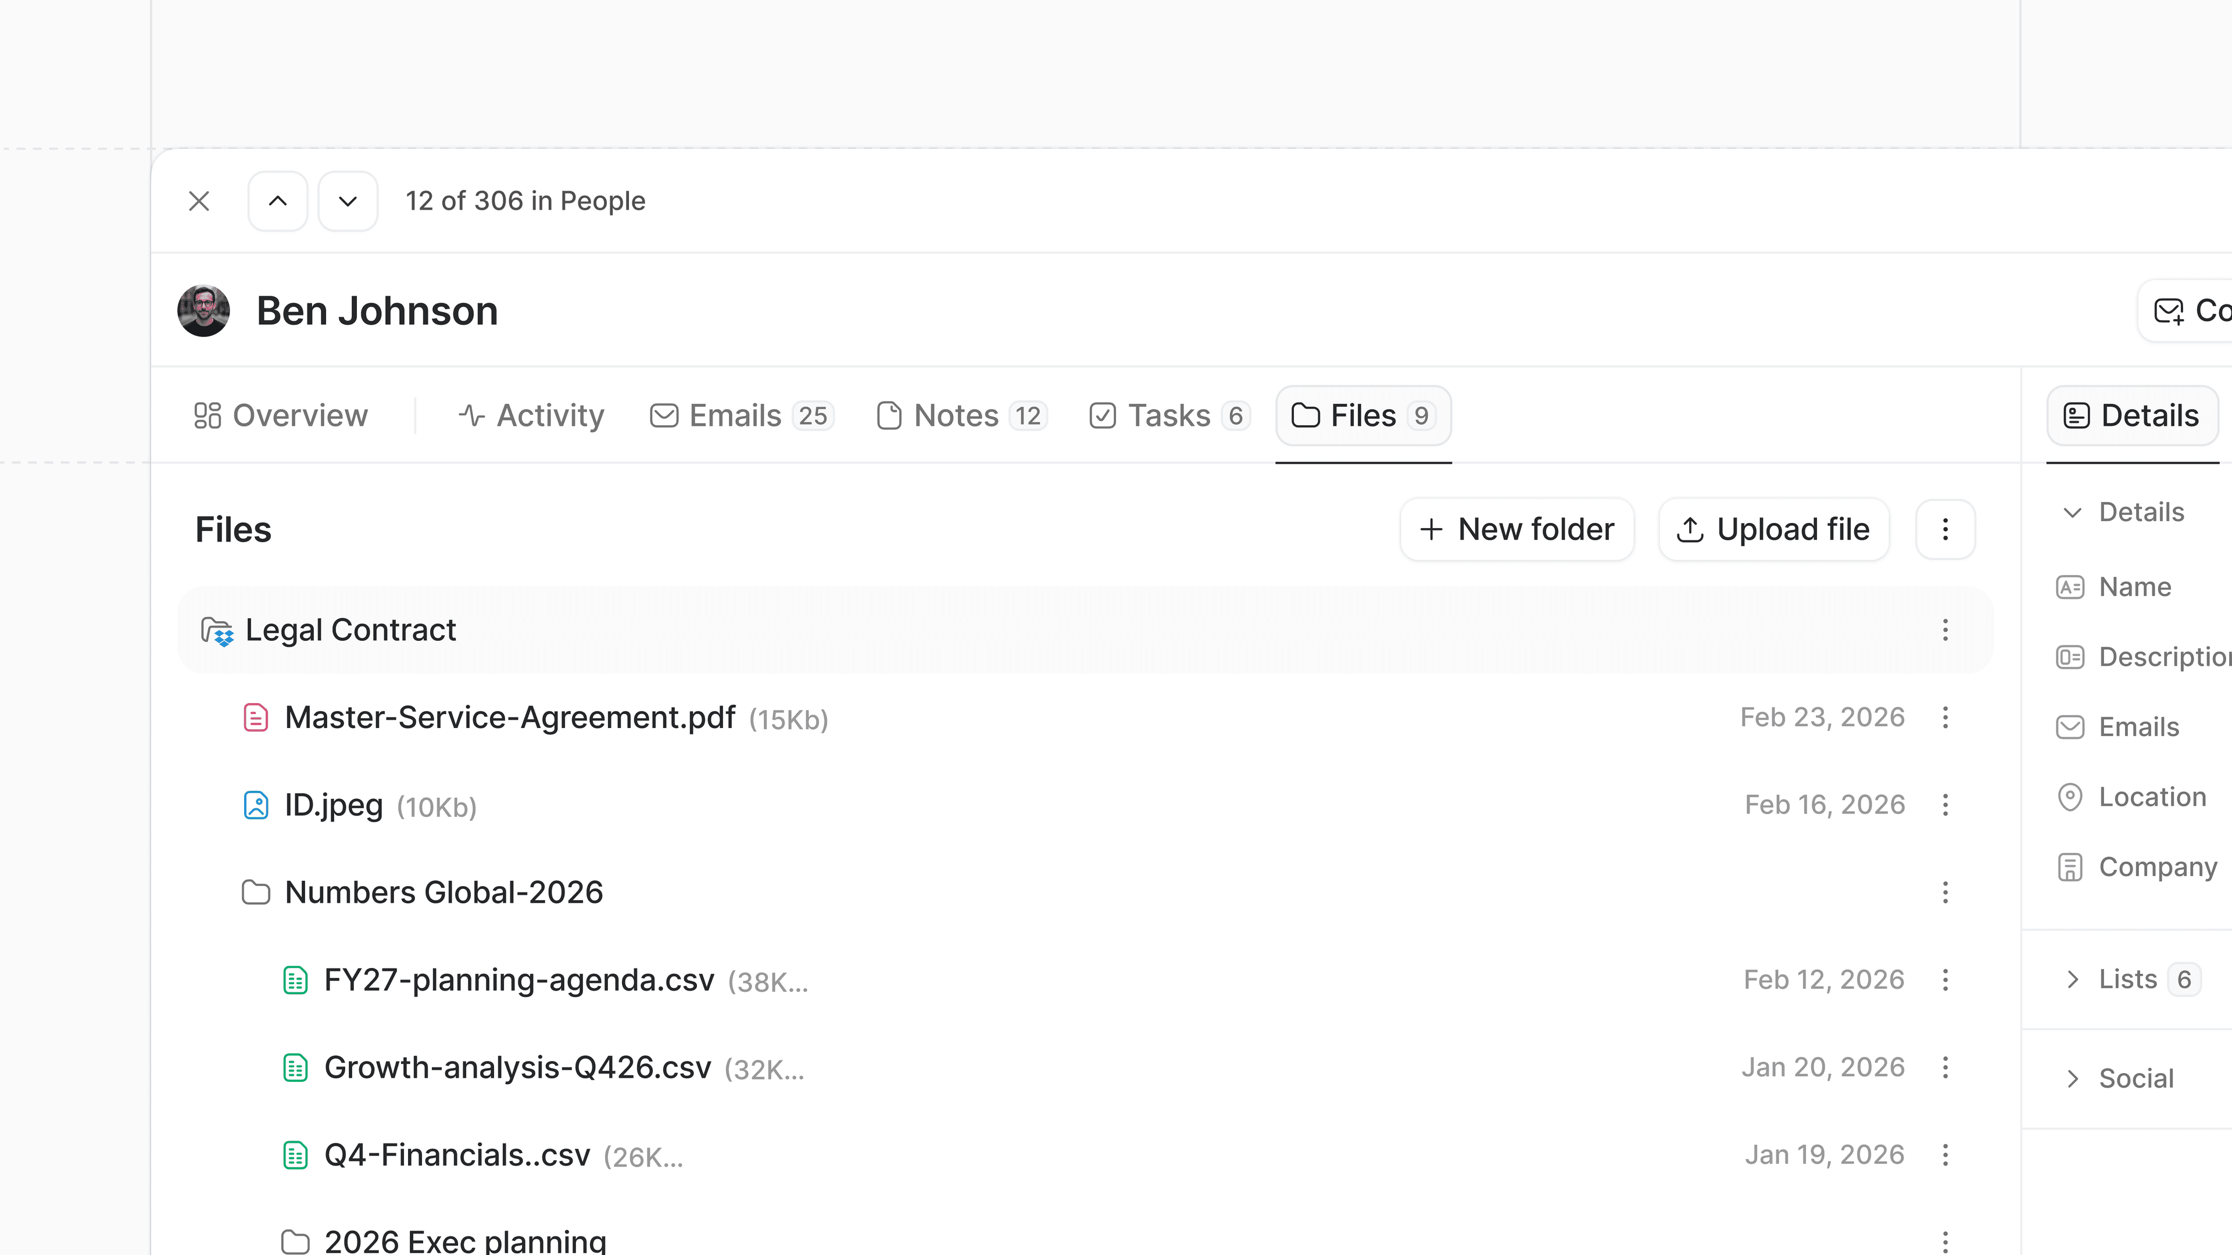Go to previous person with up chevron
Viewport: 2232px width, 1255px height.
pyautogui.click(x=277, y=201)
